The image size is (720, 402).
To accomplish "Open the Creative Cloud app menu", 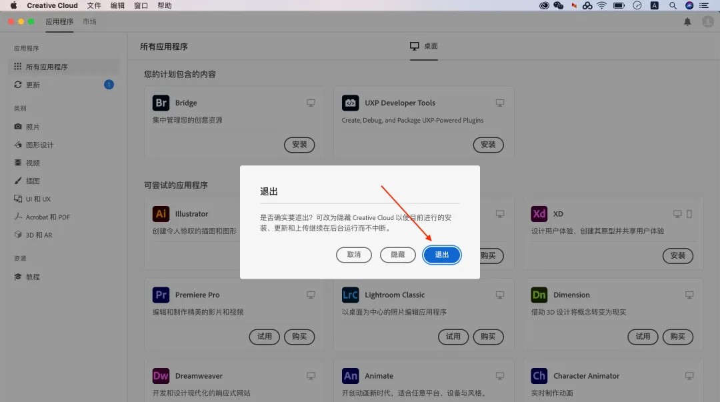I will tap(53, 5).
